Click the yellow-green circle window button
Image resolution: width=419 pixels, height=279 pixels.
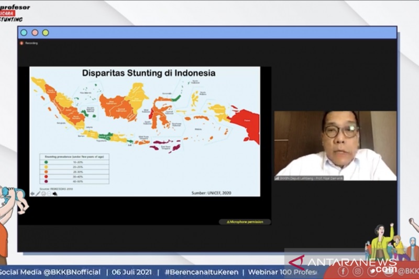[x=46, y=32]
